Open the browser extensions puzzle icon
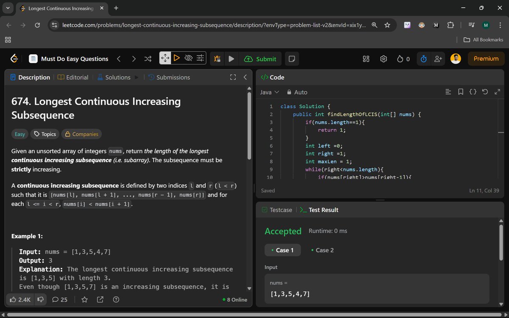The width and height of the screenshot is (509, 318). (x=451, y=25)
